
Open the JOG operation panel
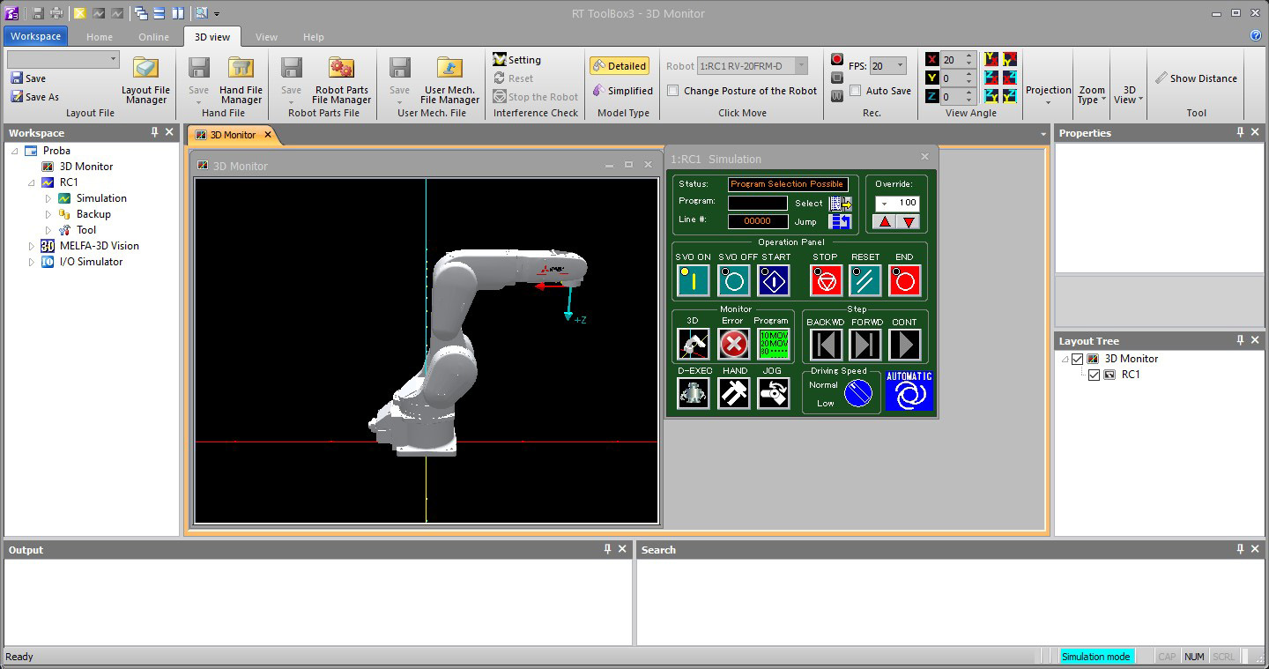(x=773, y=393)
